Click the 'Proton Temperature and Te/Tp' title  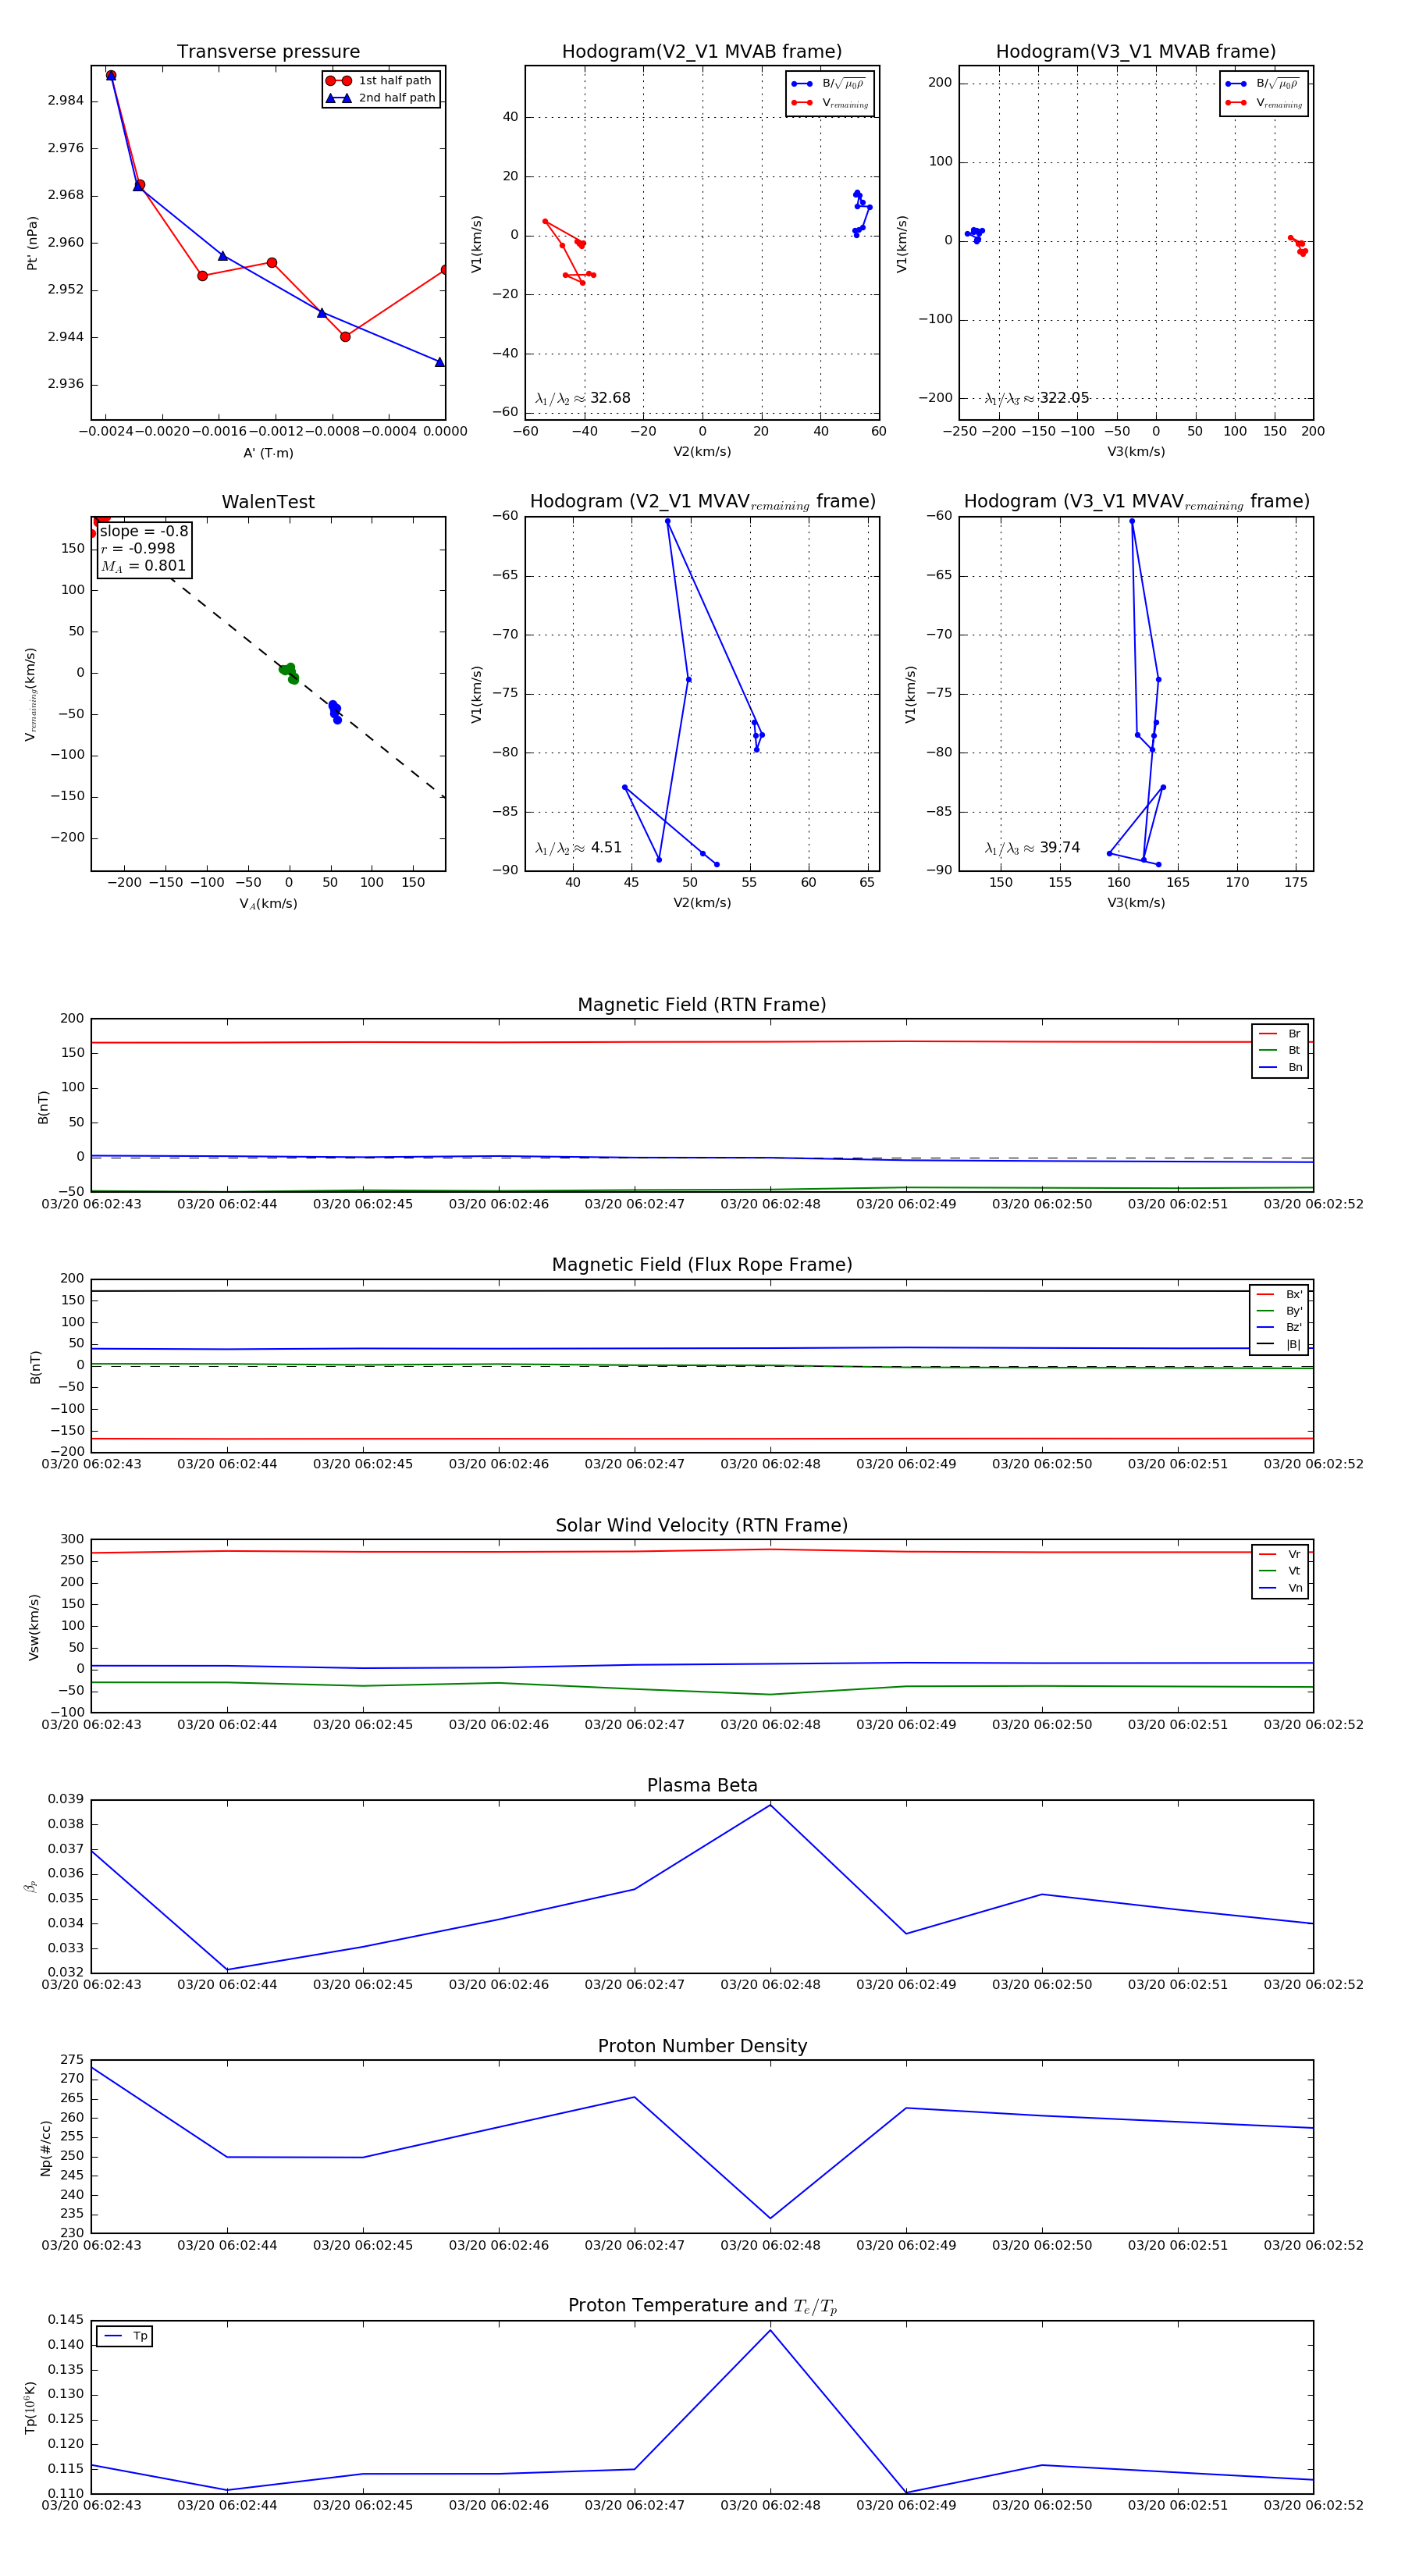702,2306
